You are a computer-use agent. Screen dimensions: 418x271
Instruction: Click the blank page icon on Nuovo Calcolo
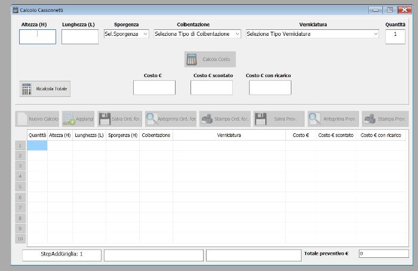pyautogui.click(x=22, y=119)
